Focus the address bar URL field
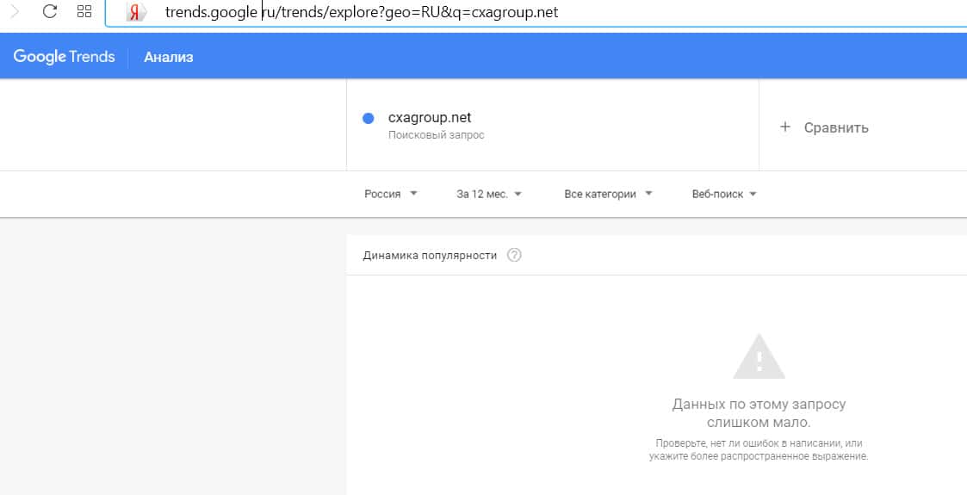This screenshot has width=967, height=495. [362, 14]
